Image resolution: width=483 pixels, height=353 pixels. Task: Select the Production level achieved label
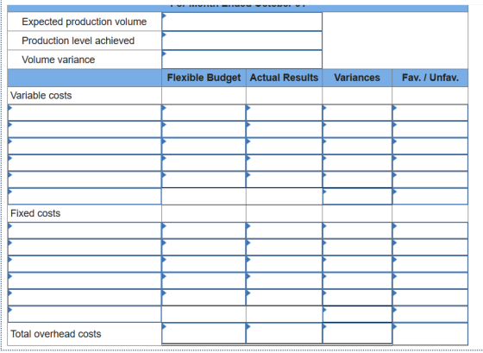coord(78,41)
